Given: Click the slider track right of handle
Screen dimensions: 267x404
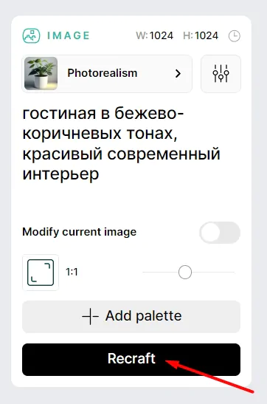Looking at the screenshot, I should point(213,272).
